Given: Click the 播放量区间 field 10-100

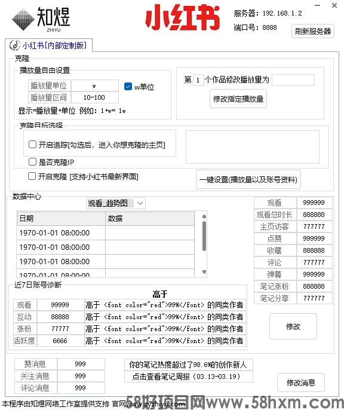Looking at the screenshot, I should click(x=94, y=97).
